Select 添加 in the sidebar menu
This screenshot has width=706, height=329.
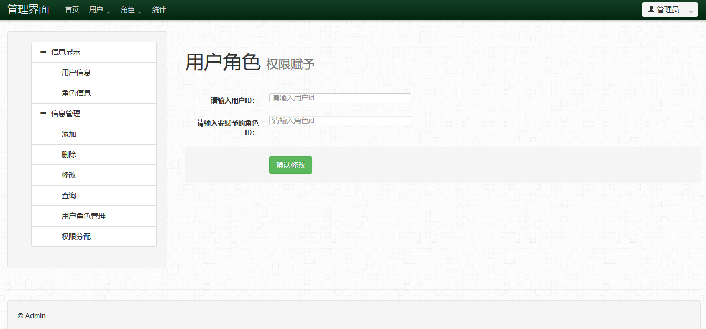69,134
